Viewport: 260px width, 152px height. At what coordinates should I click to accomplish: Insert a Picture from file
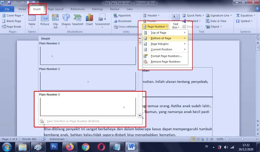pos(45,20)
